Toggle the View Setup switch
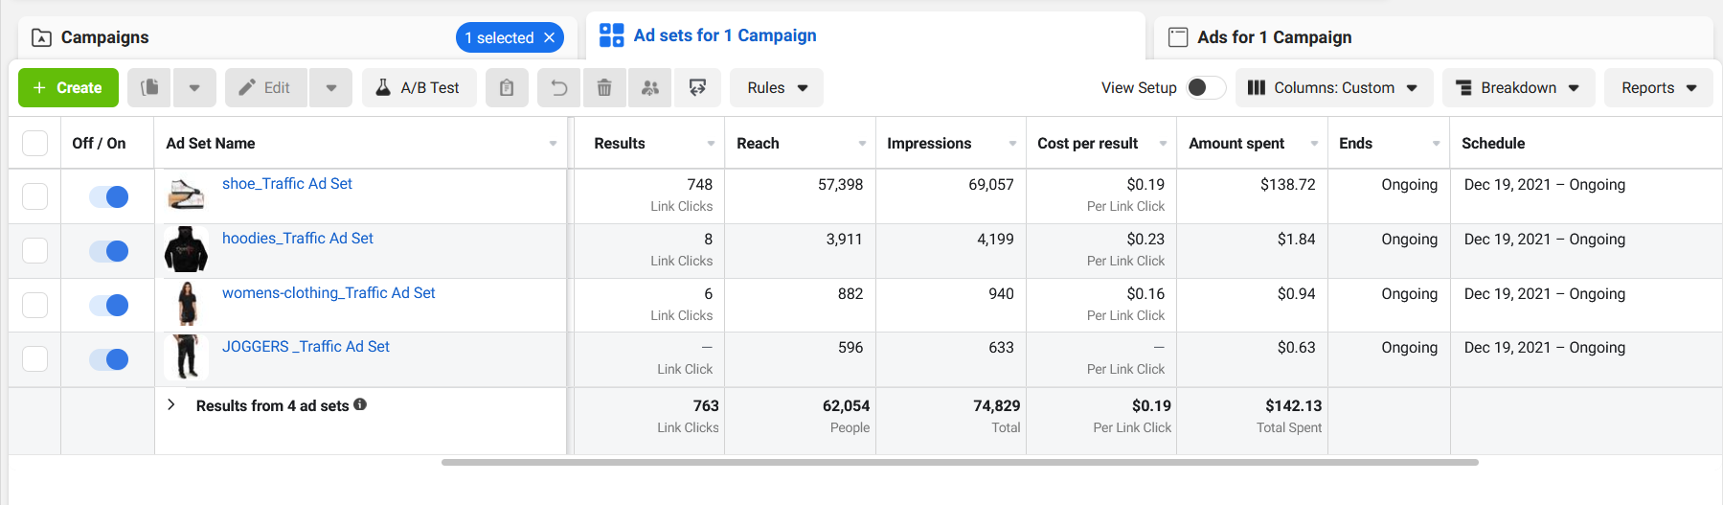Viewport: 1723px width, 505px height. tap(1205, 88)
